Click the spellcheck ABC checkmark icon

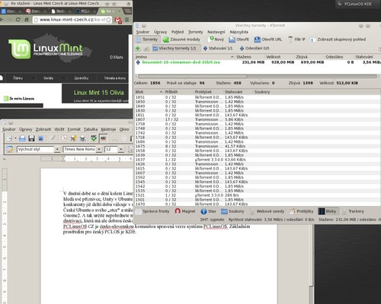click(94, 138)
